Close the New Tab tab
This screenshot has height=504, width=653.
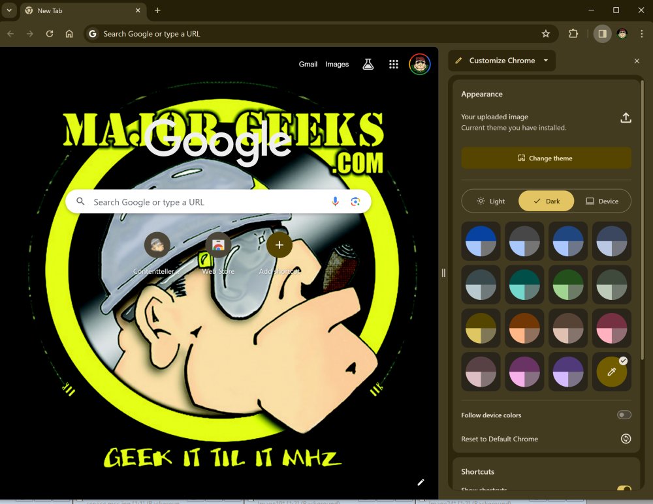tap(138, 10)
